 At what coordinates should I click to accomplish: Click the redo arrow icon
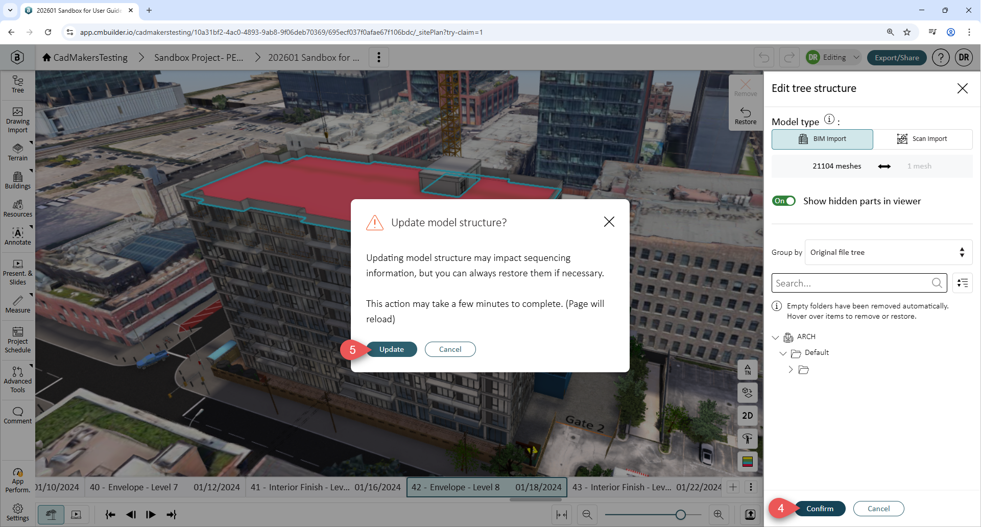coord(789,57)
